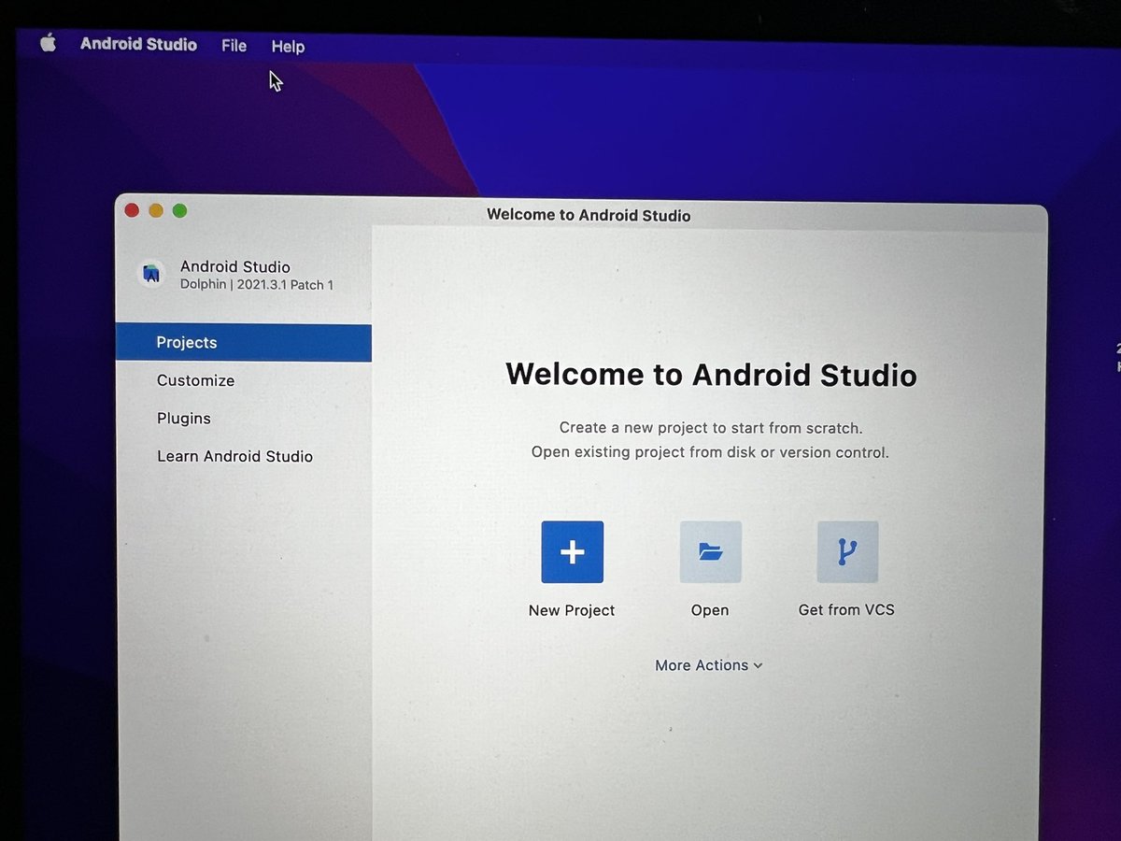Click the Open label under folder icon
Screen dimensions: 1121x841
[710, 610]
